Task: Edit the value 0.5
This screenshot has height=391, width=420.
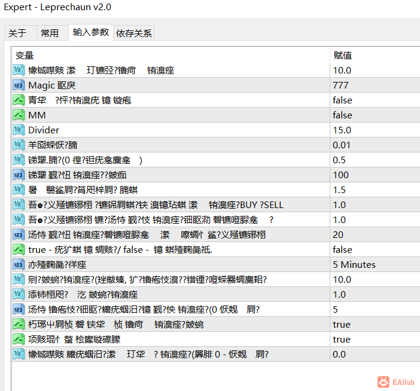Action: point(339,160)
